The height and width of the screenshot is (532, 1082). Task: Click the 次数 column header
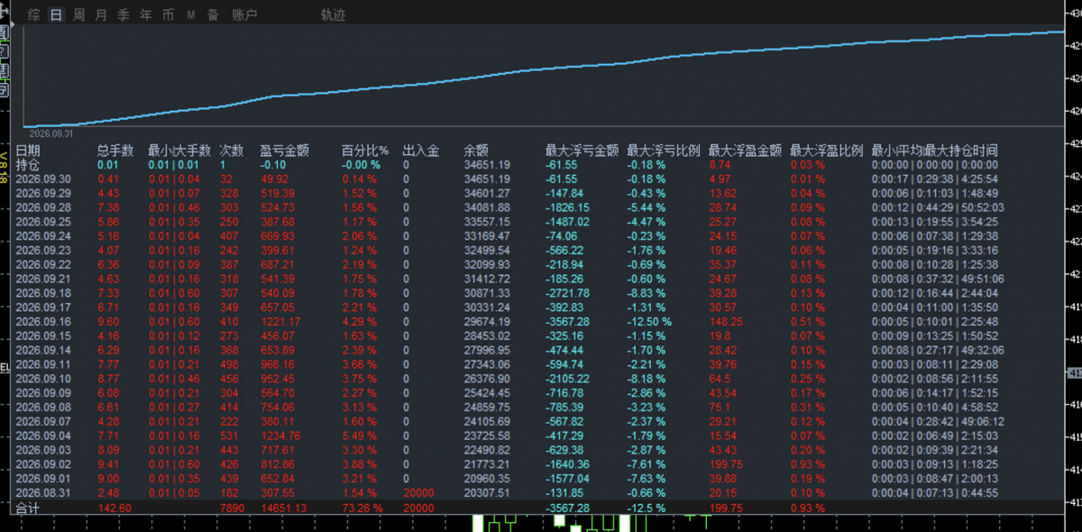[232, 151]
